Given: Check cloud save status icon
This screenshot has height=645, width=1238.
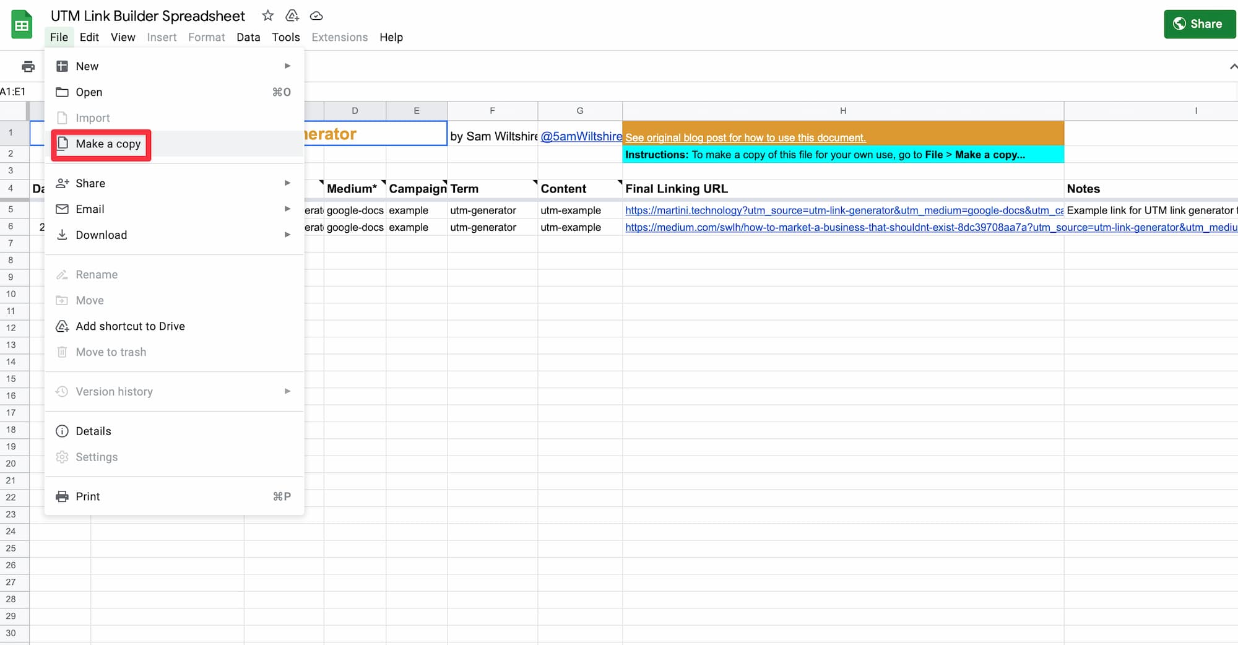Looking at the screenshot, I should [x=316, y=15].
